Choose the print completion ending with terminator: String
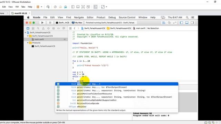This screenshot has height=124, width=221. [117, 90]
